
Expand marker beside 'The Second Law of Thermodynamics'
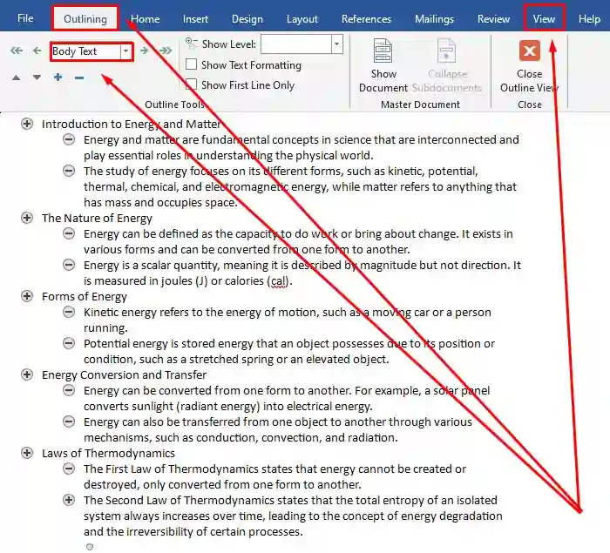tap(69, 500)
